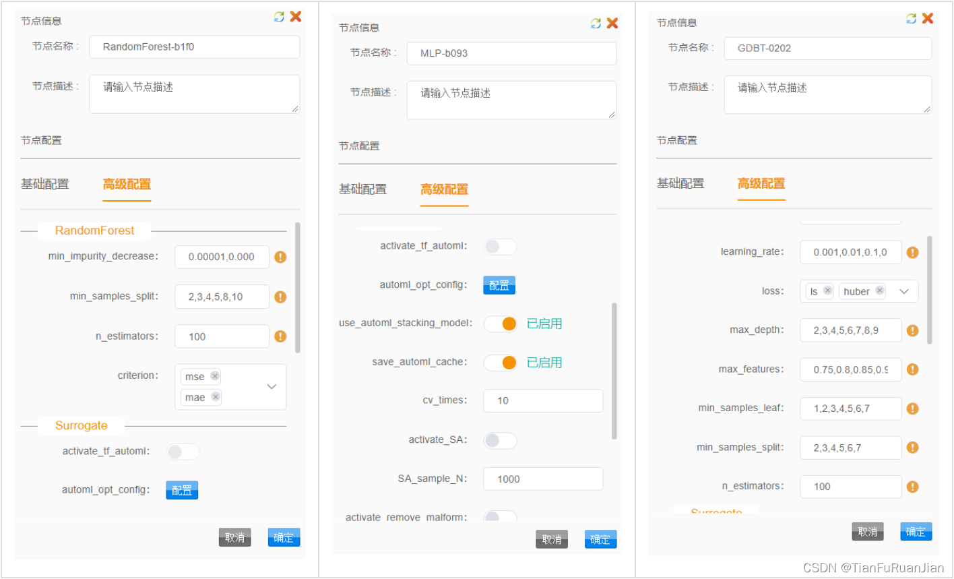Enable the activate_tf_automl toggle in MLP panel

[x=499, y=247]
